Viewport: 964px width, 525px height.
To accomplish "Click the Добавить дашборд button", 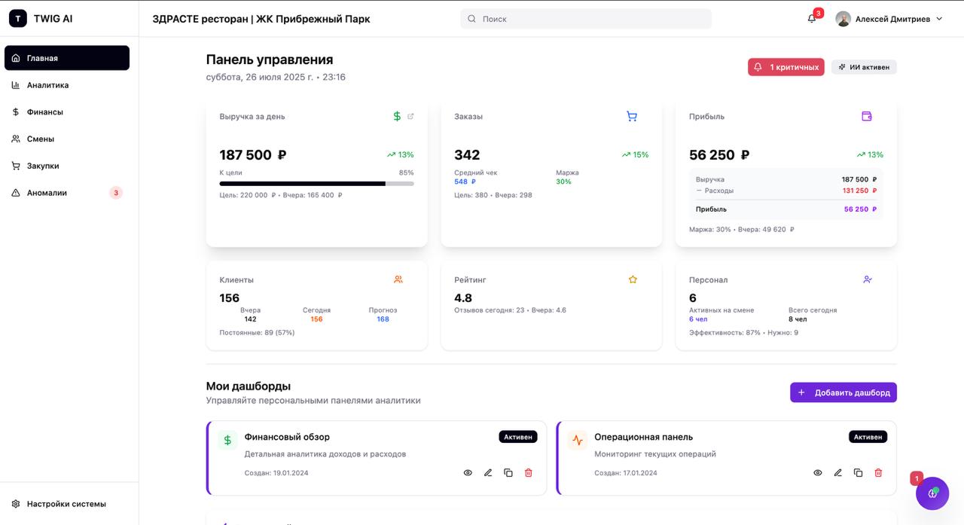I will point(843,392).
